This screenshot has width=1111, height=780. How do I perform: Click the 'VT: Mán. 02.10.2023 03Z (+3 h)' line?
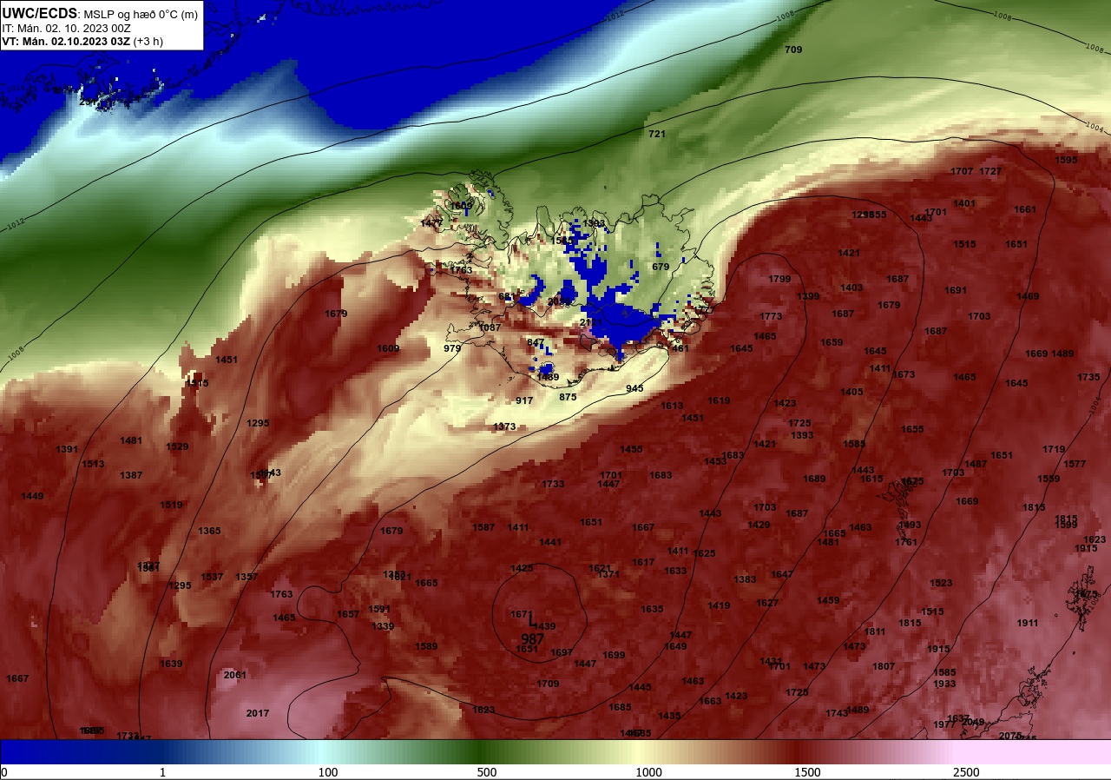click(82, 41)
